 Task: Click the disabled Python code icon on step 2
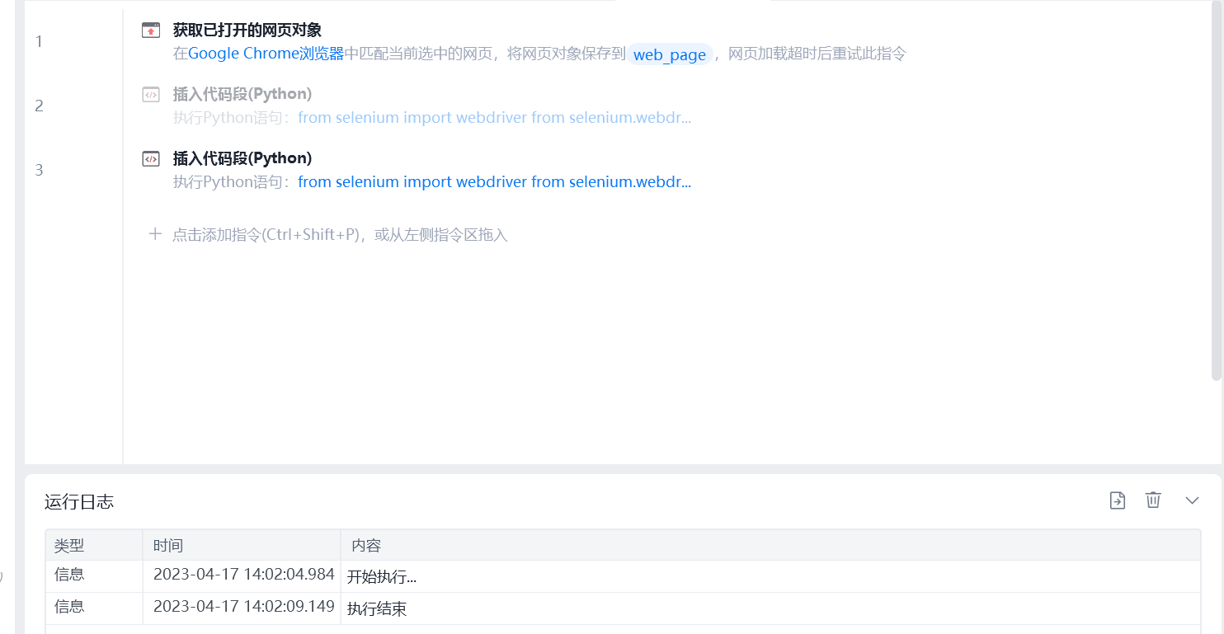pos(151,95)
